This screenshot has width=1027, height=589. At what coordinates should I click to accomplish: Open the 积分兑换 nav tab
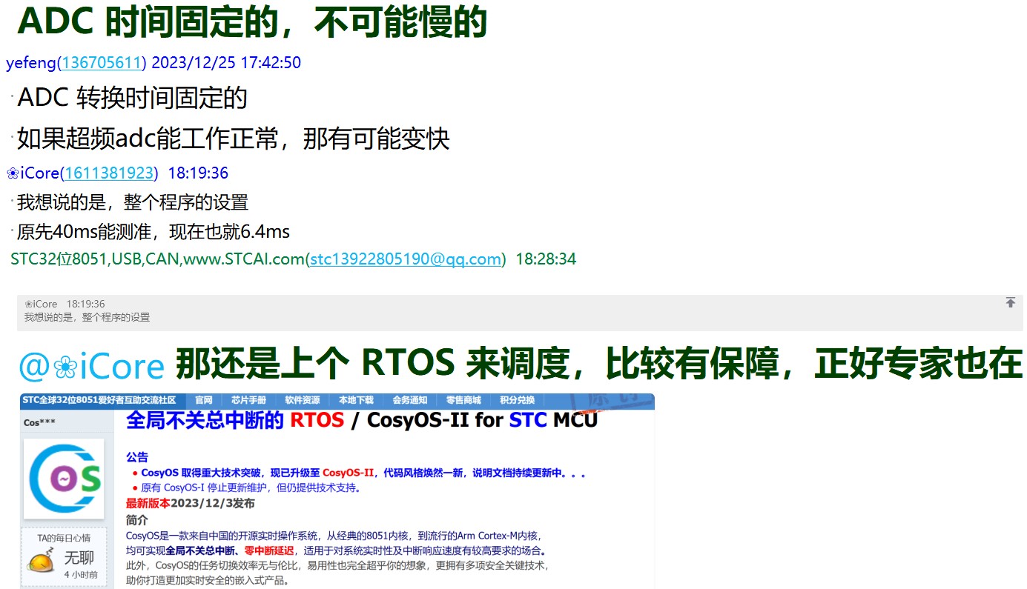pos(517,400)
